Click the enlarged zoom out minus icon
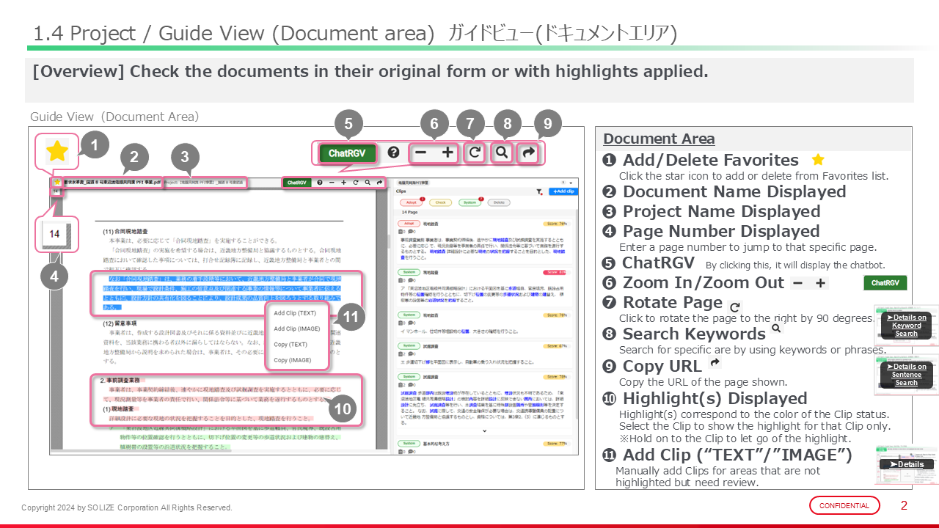 tap(420, 153)
